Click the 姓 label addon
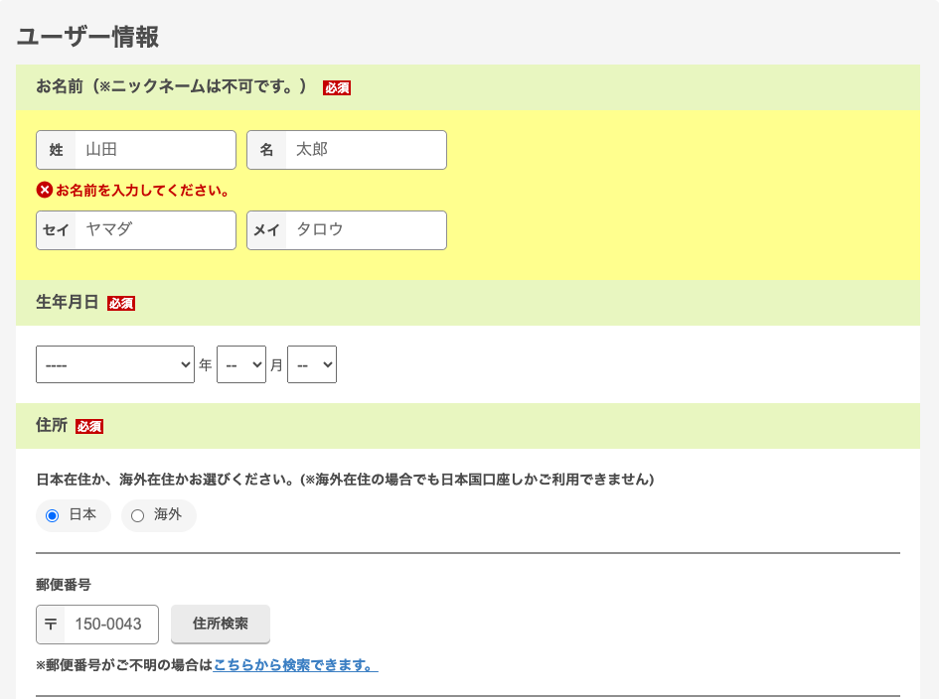This screenshot has height=699, width=939. pos(57,150)
